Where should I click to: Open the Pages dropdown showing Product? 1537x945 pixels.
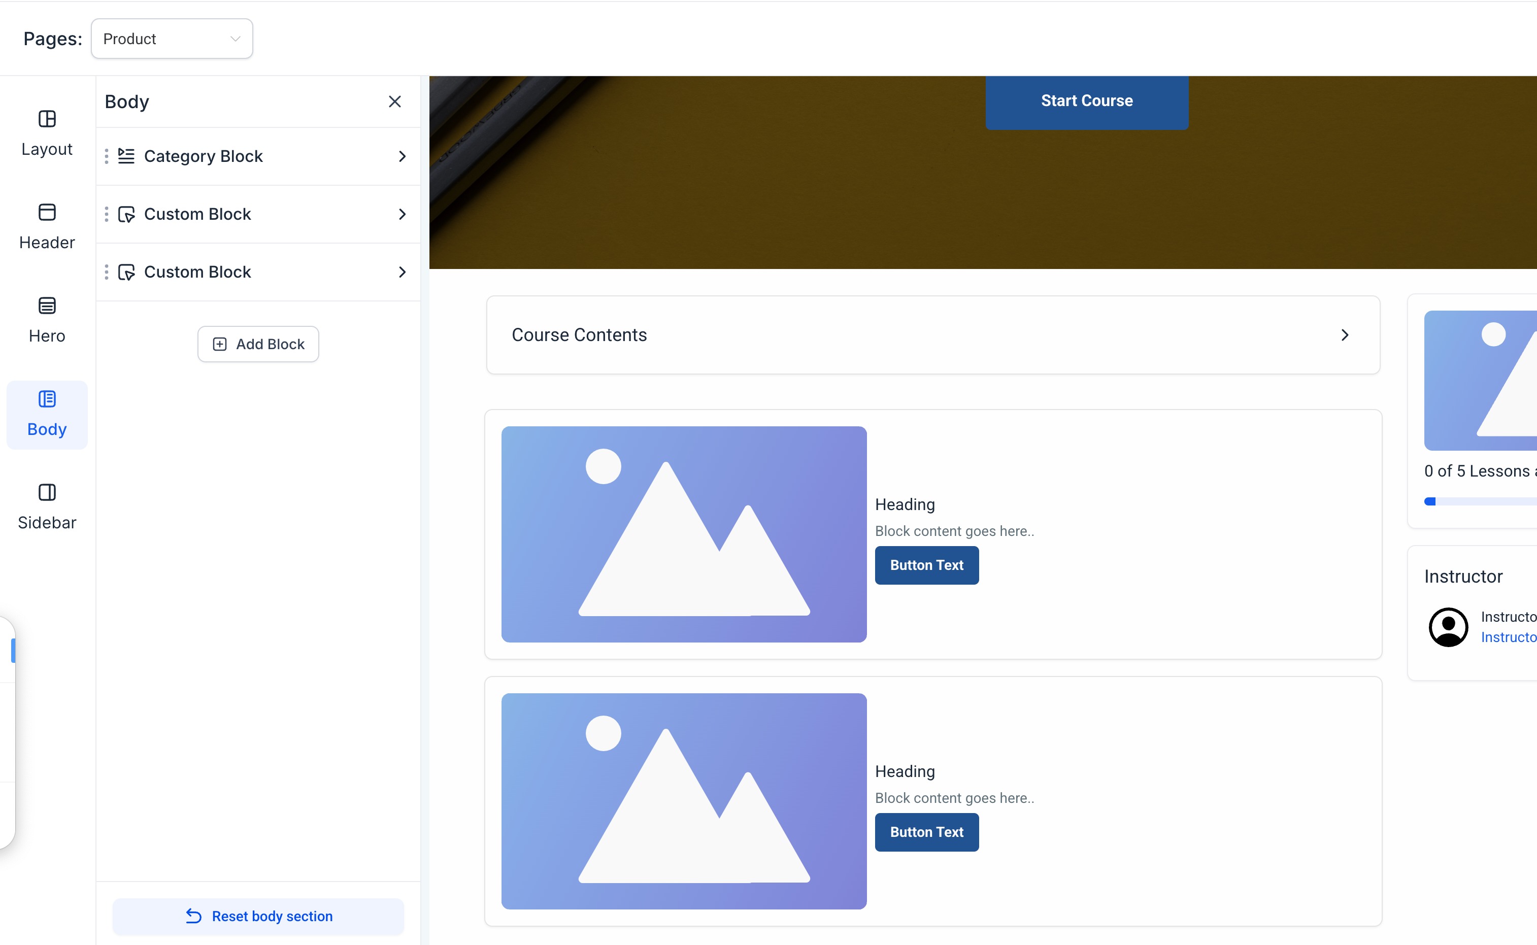172,39
